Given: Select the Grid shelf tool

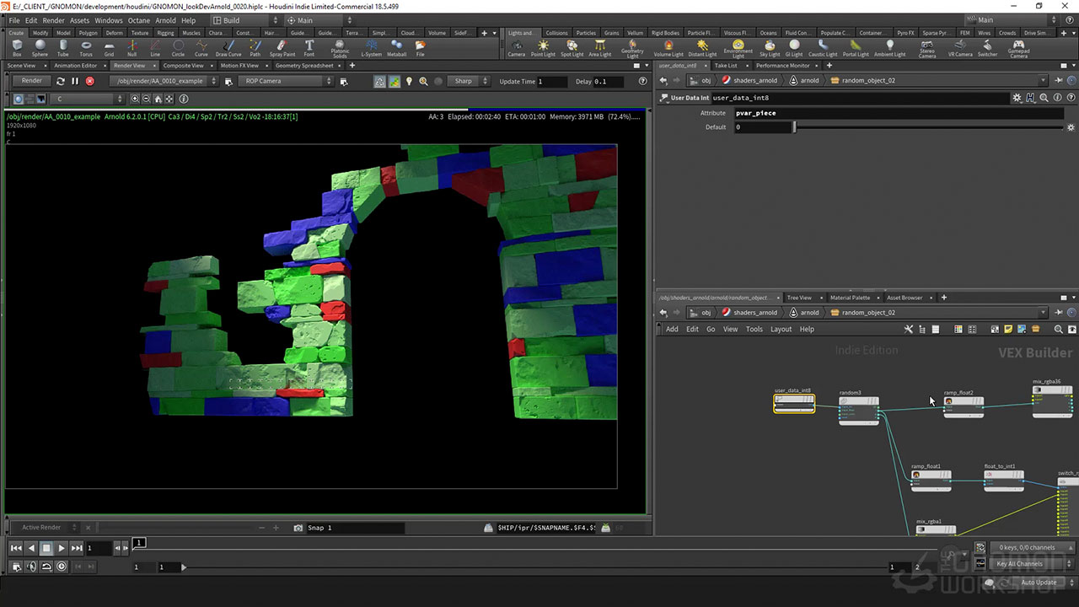Looking at the screenshot, I should [109, 47].
